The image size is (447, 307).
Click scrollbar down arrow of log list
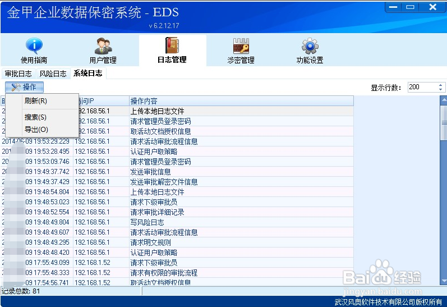[x=444, y=281]
